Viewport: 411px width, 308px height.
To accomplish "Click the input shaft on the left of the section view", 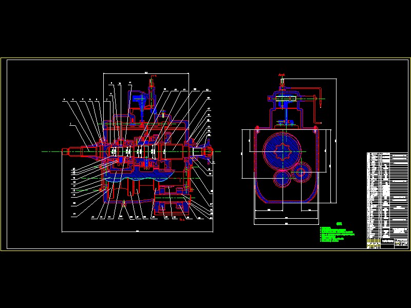I will [x=80, y=151].
